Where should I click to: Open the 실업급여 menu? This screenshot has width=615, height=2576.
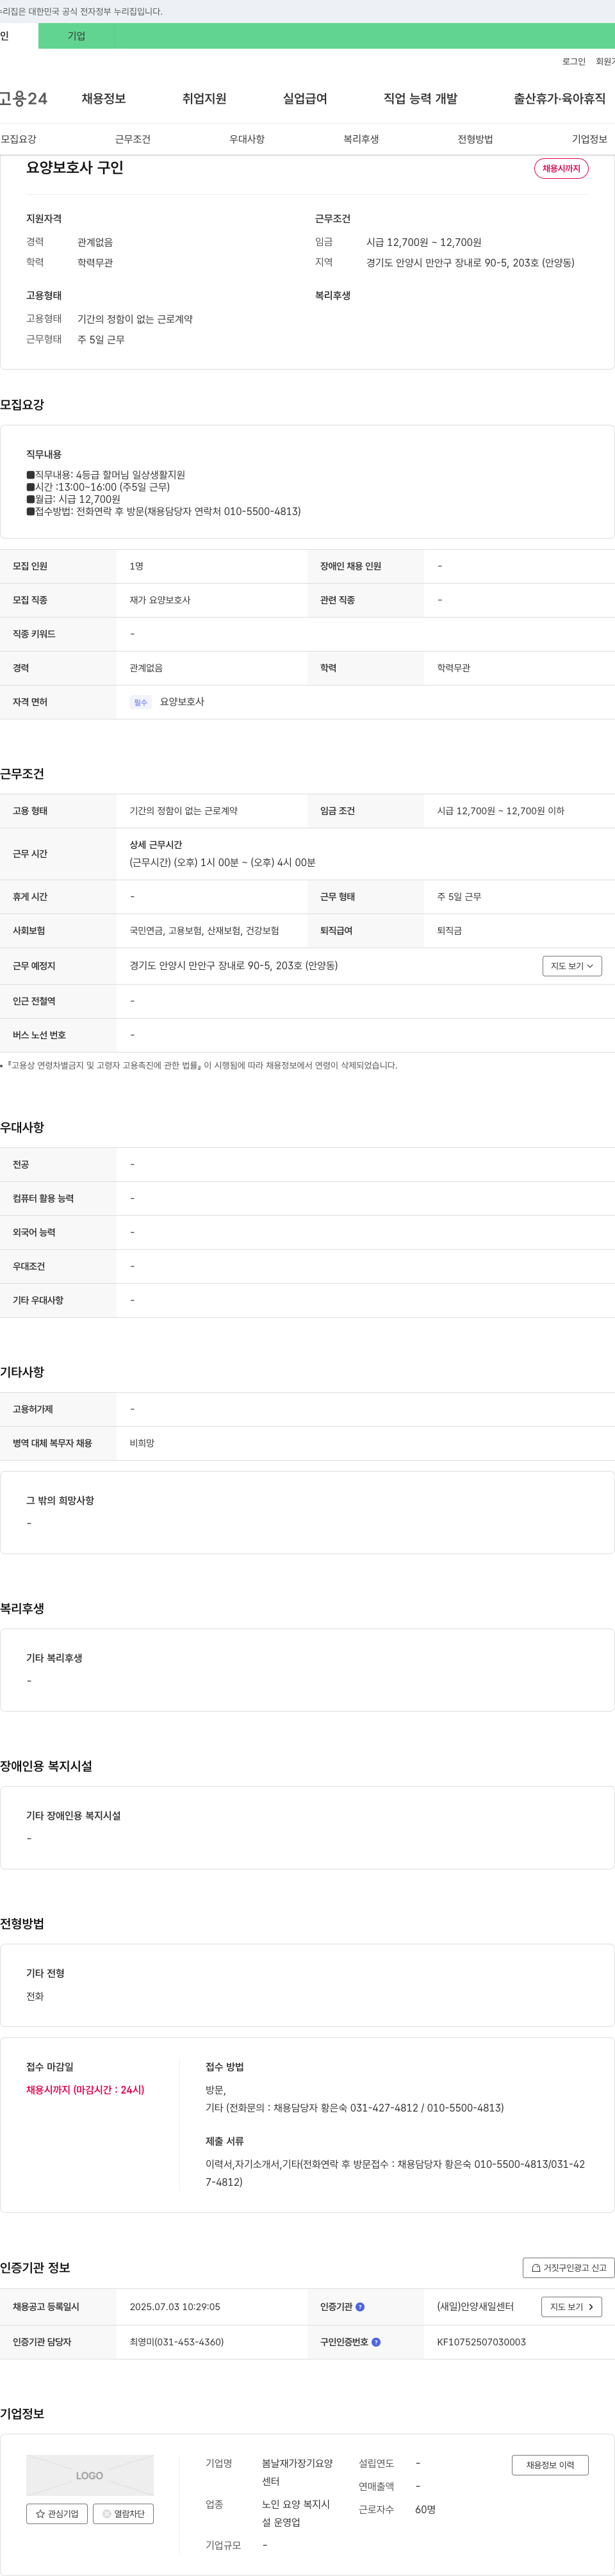click(305, 99)
